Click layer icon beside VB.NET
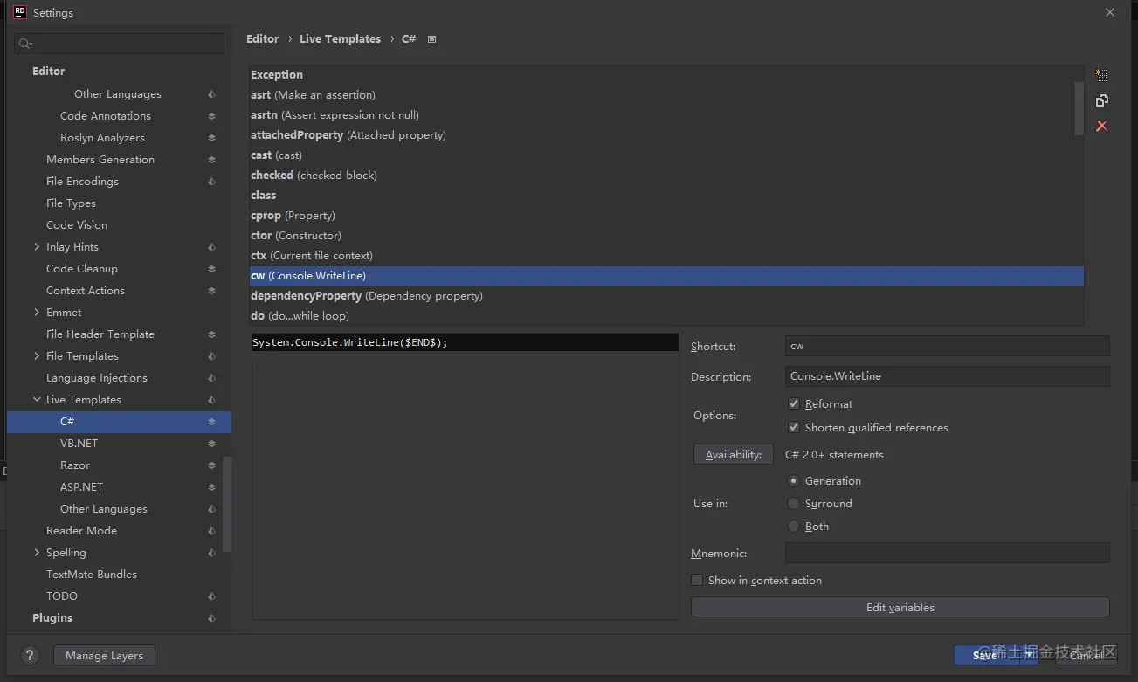 (x=211, y=444)
